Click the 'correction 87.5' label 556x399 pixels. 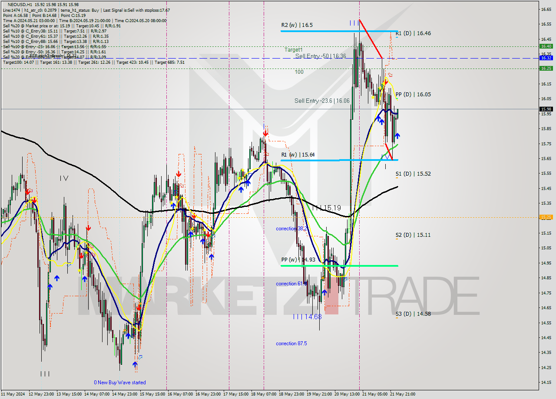[291, 343]
